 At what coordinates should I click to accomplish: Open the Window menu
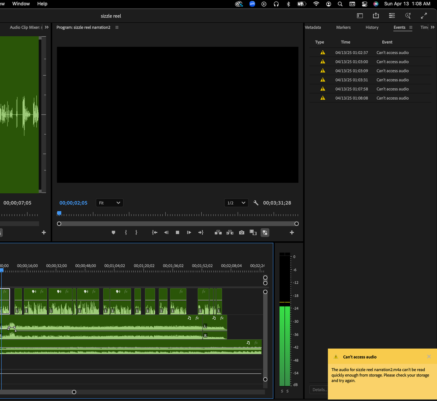(x=21, y=4)
